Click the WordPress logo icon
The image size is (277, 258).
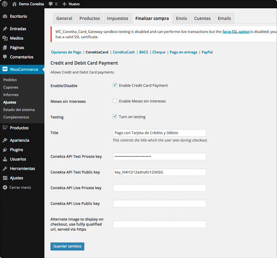tap(5, 4)
